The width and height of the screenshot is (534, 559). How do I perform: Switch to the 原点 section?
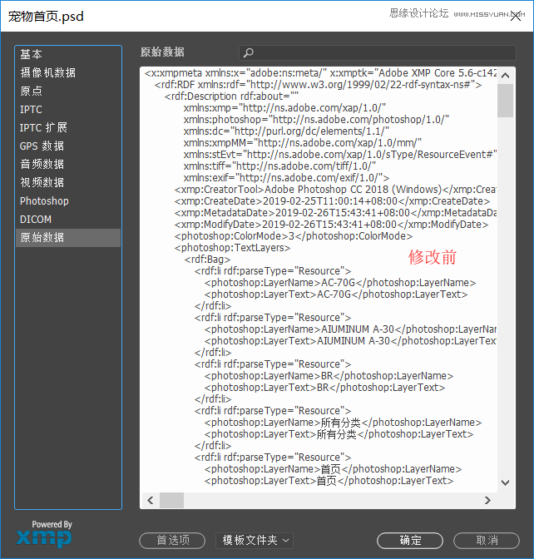coord(67,92)
